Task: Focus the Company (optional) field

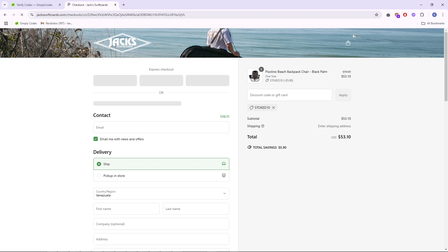Action: click(161, 224)
